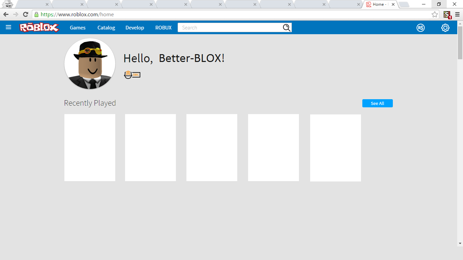463x260 pixels.
Task: Open the Robux balance icon
Action: click(x=421, y=27)
